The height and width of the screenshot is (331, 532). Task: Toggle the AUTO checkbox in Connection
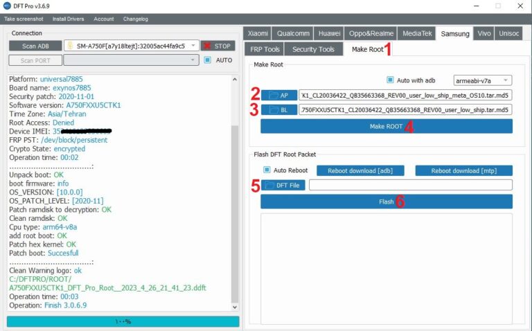pos(208,60)
